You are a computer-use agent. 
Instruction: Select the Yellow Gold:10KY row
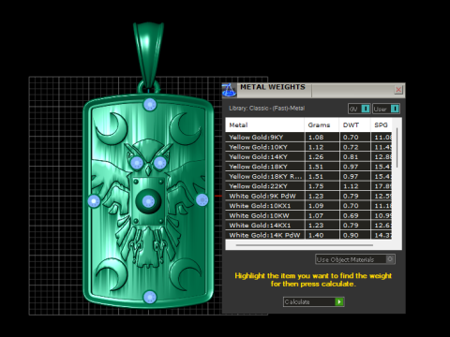point(308,147)
